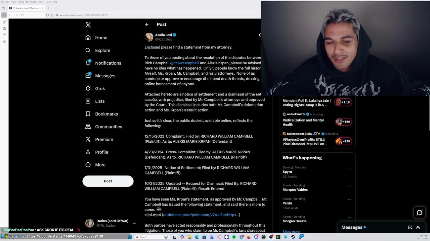Open Lists
The height and width of the screenshot is (241, 430).
point(95,101)
